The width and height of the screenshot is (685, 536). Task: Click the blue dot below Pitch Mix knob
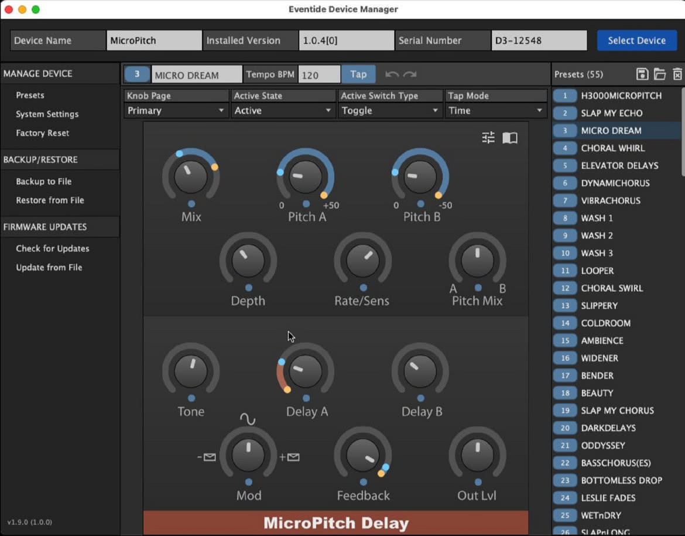[478, 288]
